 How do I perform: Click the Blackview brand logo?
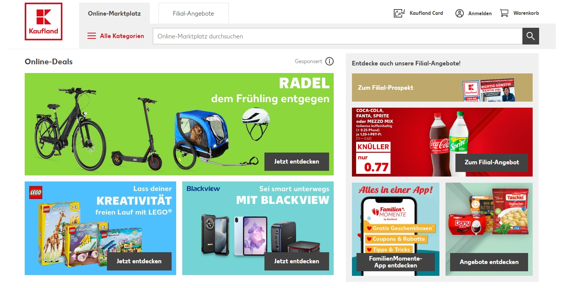click(x=203, y=189)
